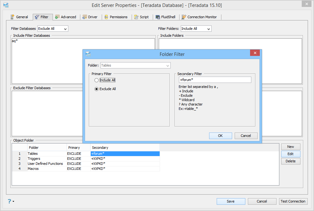Click the Include Folders text area

230,44
